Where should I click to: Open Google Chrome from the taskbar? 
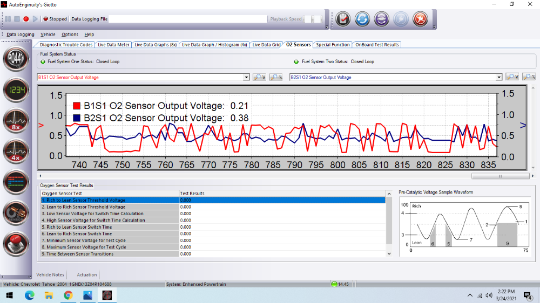click(x=68, y=295)
